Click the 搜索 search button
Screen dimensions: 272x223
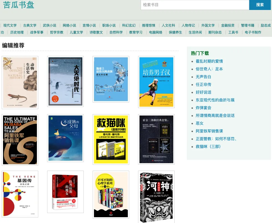[260, 5]
